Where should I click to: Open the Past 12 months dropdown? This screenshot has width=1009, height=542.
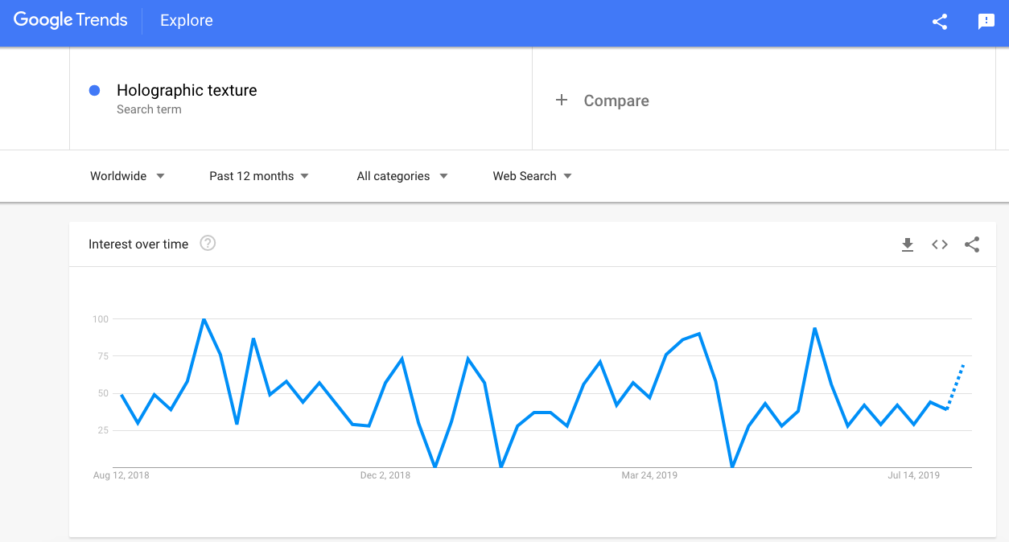tap(259, 176)
